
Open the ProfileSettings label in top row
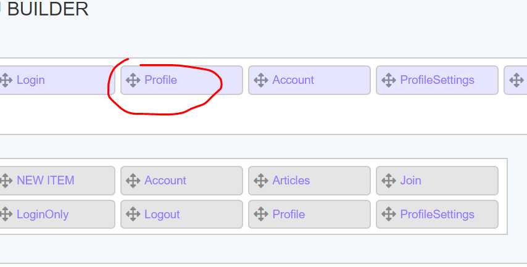pos(437,80)
